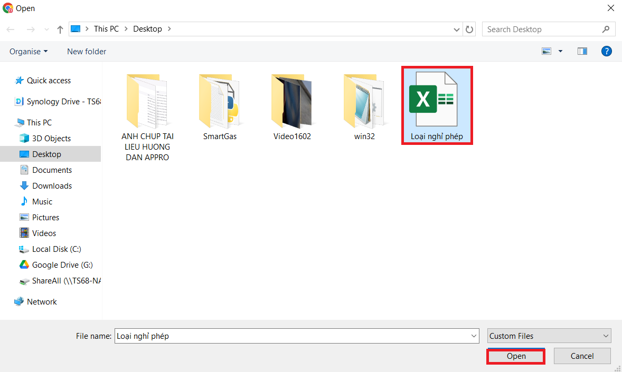Open the help question mark icon
This screenshot has height=372, width=622.
tap(606, 51)
